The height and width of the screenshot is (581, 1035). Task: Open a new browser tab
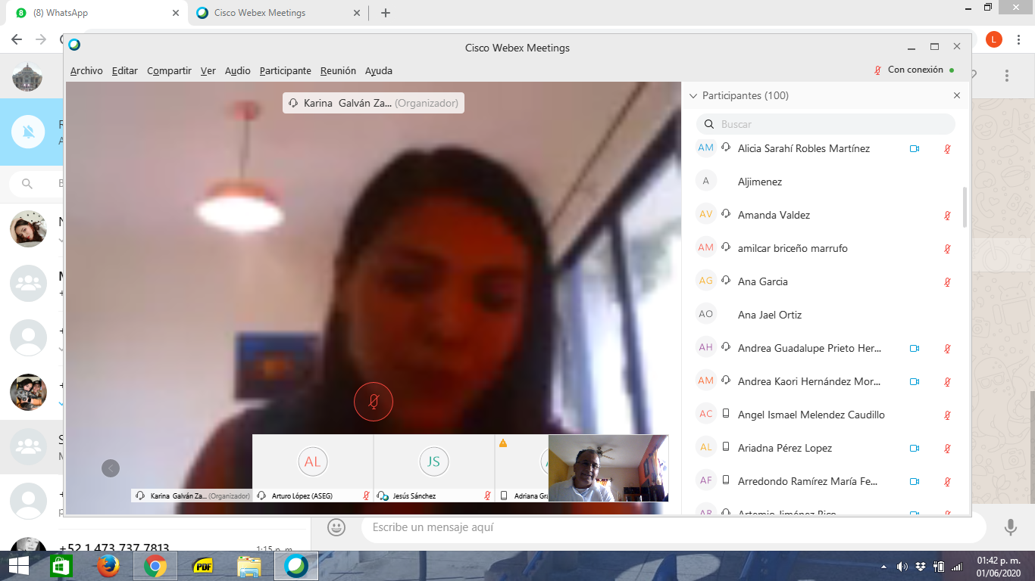tap(386, 13)
